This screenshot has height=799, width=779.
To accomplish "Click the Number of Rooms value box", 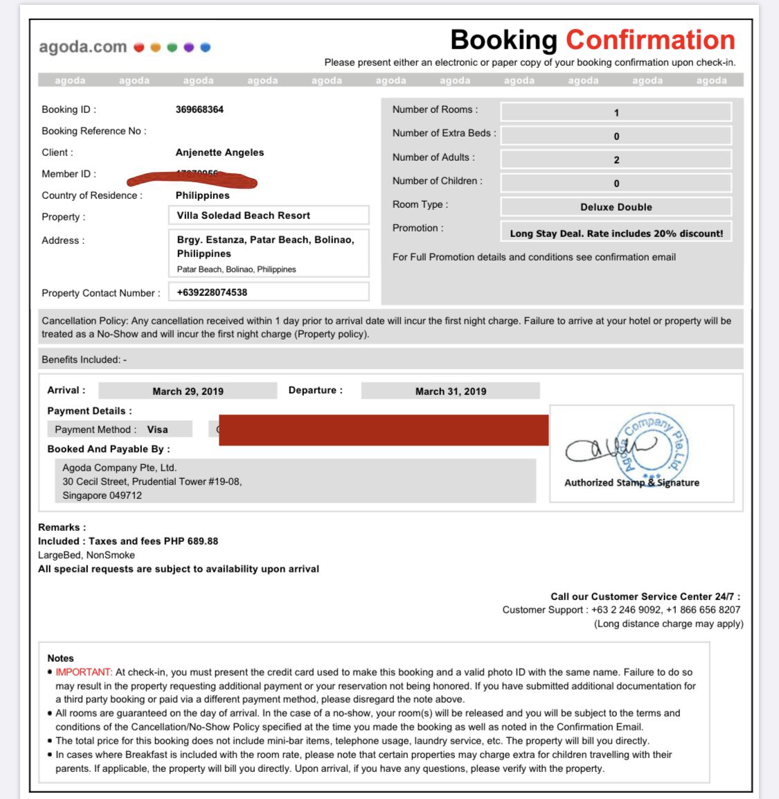I will tap(616, 112).
